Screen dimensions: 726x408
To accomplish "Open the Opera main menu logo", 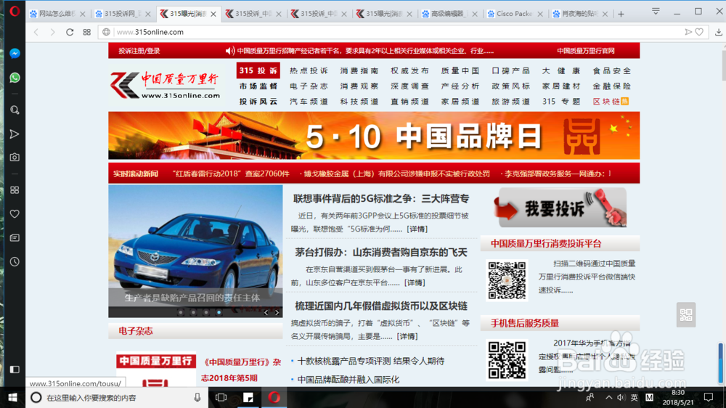I will click(15, 11).
